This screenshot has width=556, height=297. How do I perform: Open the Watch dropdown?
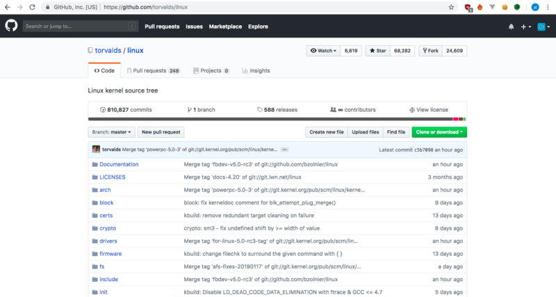pyautogui.click(x=323, y=51)
